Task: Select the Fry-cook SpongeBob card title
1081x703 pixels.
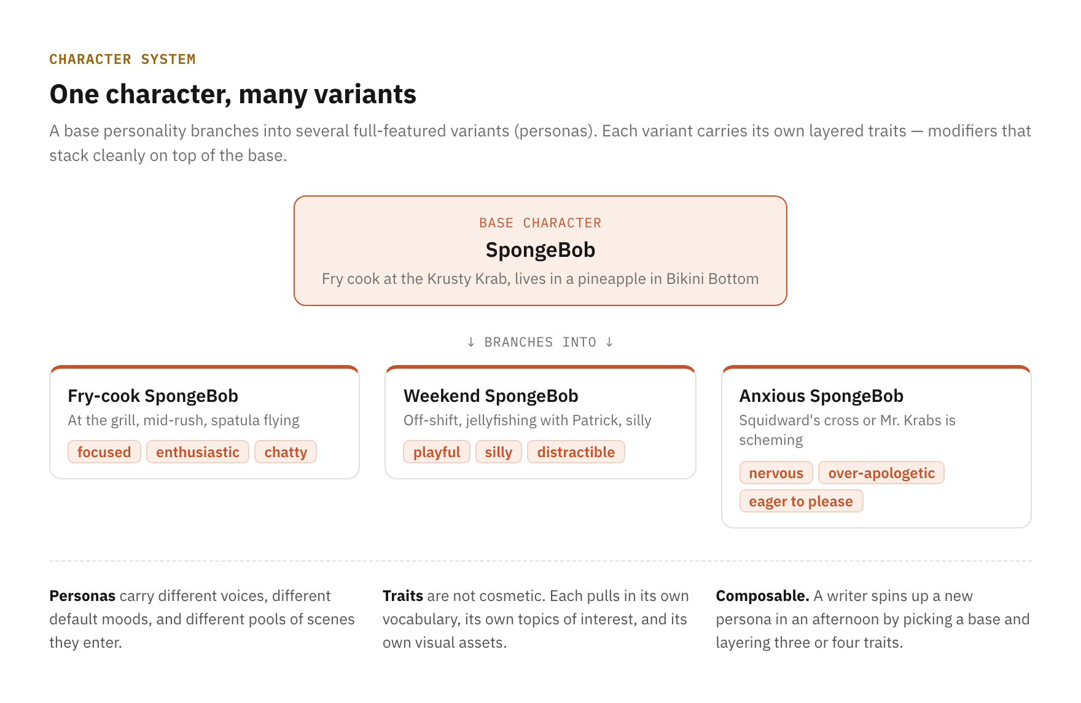Action: click(x=153, y=396)
